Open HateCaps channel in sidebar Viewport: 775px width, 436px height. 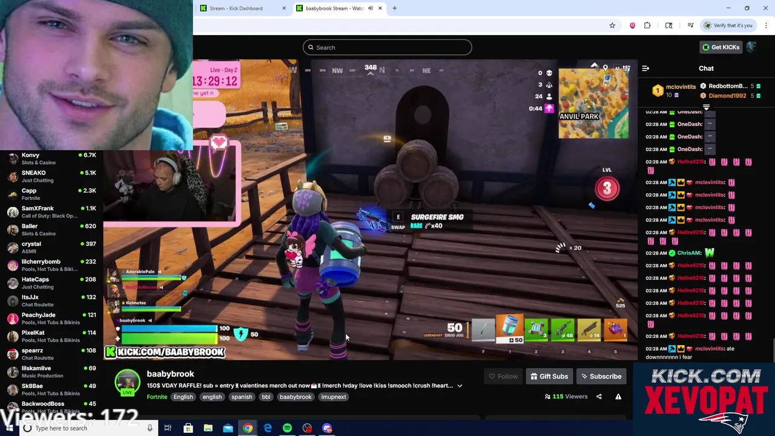point(51,283)
